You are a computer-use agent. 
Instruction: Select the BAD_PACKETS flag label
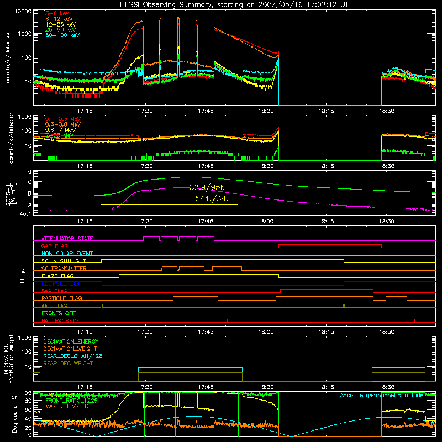(x=60, y=320)
